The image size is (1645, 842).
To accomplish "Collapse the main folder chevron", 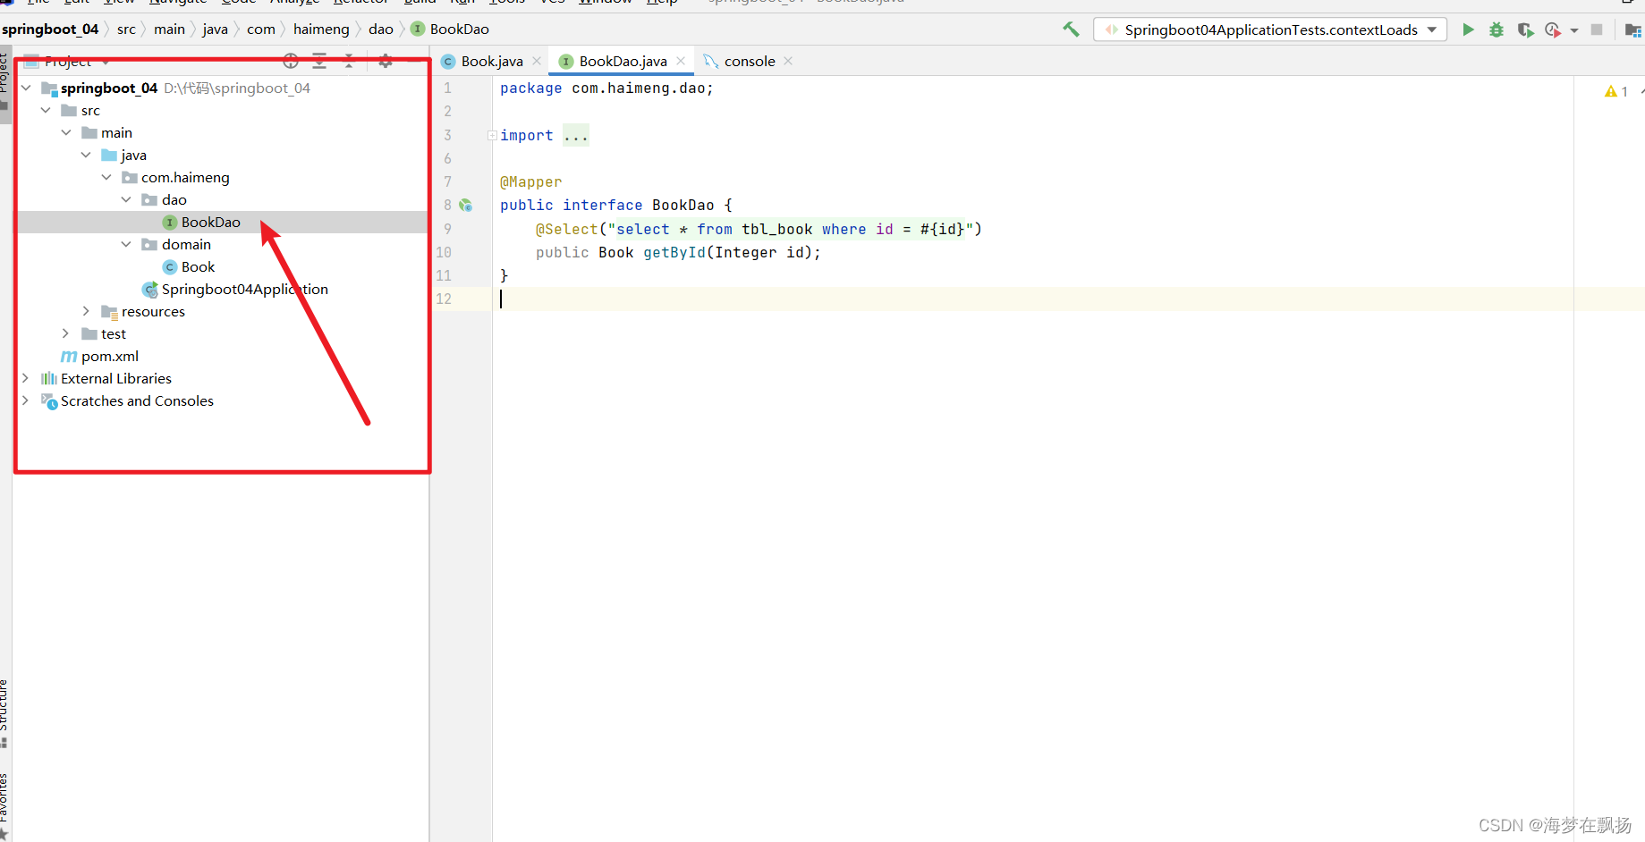I will coord(66,132).
